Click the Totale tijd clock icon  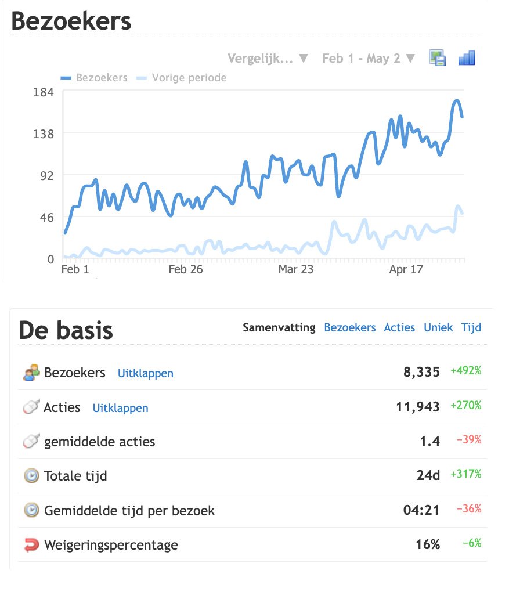(31, 477)
